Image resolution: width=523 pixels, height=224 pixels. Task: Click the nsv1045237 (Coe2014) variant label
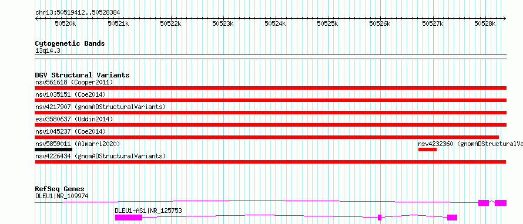(71, 131)
